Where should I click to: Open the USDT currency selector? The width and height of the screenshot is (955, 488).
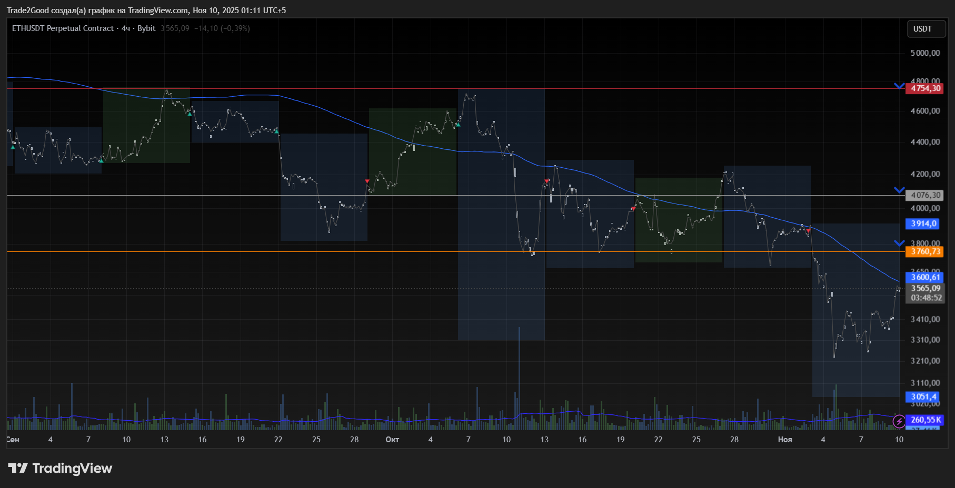coord(926,29)
